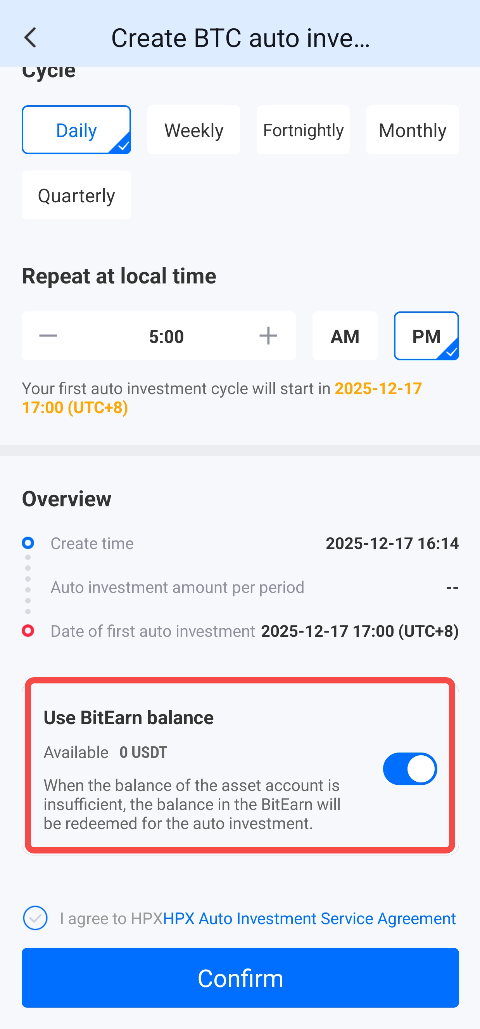Tap the back arrow icon
This screenshot has width=480, height=1029.
pyautogui.click(x=30, y=38)
